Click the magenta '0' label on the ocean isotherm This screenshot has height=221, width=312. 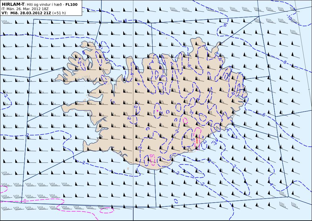coord(25,201)
